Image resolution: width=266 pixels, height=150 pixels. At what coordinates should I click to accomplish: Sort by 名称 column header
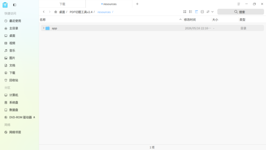click(43, 20)
